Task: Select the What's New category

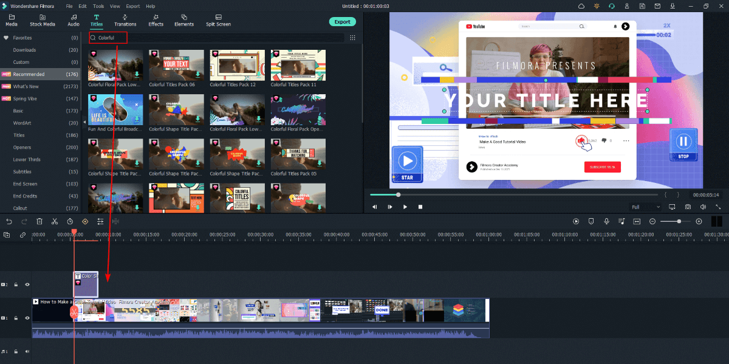Action: click(39, 86)
